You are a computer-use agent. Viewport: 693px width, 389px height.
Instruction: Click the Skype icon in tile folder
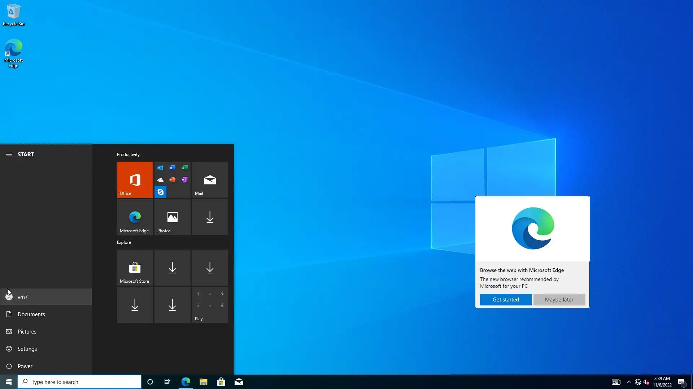pyautogui.click(x=161, y=192)
